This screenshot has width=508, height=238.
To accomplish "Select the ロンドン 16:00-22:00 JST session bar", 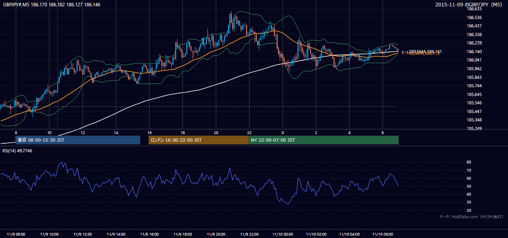I will (x=198, y=140).
